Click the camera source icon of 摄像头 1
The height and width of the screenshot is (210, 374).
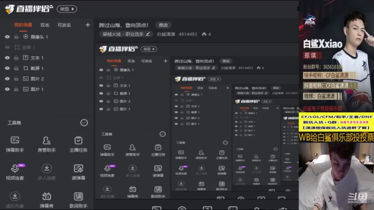point(26,37)
